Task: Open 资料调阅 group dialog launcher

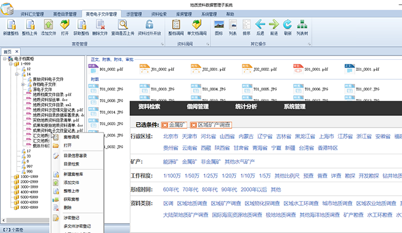Action: point(208,44)
